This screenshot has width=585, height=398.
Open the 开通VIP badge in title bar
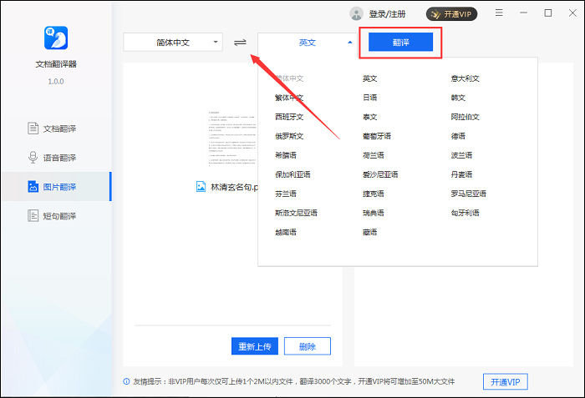(451, 13)
